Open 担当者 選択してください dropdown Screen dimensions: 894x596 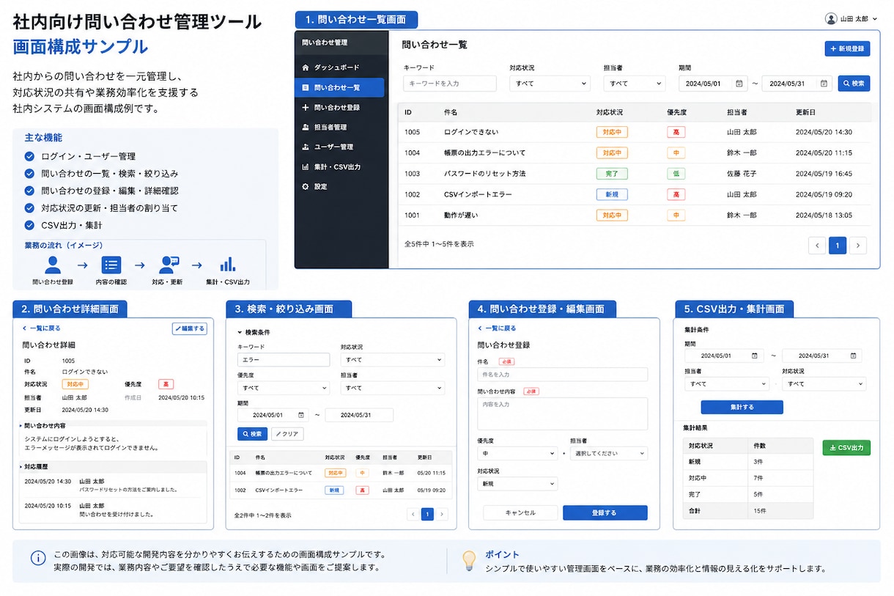[x=609, y=454]
